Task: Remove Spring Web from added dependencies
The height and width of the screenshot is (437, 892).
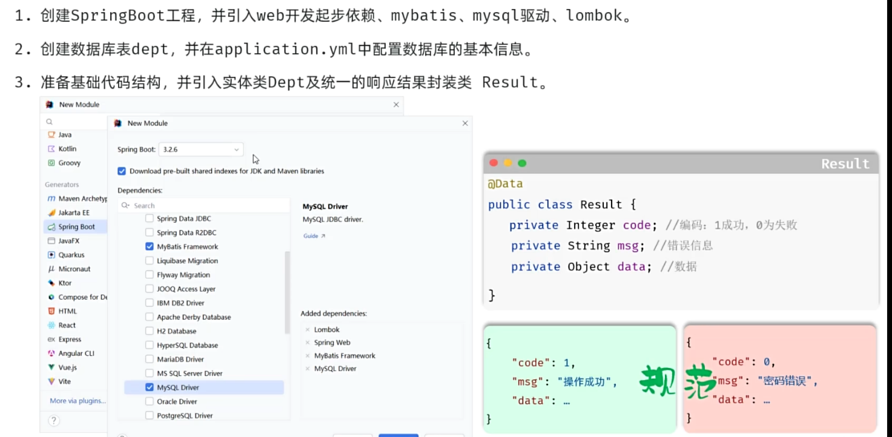Action: coord(308,343)
